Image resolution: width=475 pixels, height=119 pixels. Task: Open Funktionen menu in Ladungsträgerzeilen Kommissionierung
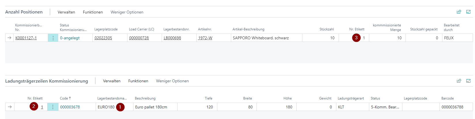(138, 81)
